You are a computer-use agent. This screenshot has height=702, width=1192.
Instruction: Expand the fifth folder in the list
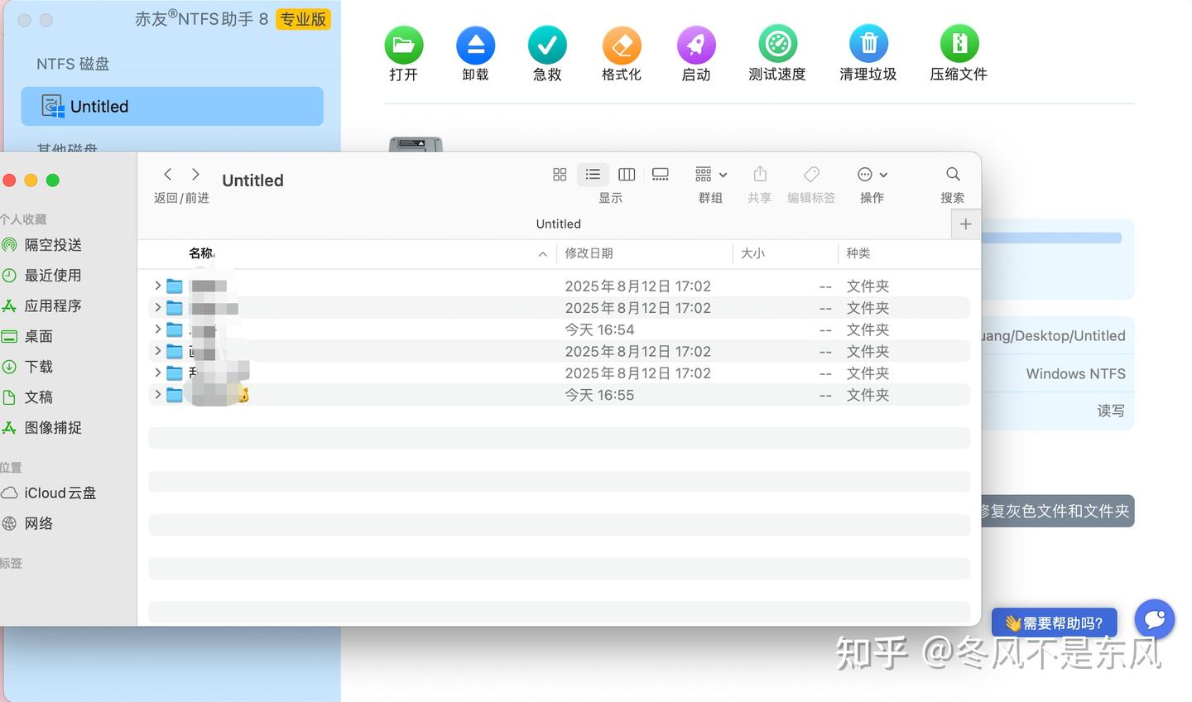[157, 373]
